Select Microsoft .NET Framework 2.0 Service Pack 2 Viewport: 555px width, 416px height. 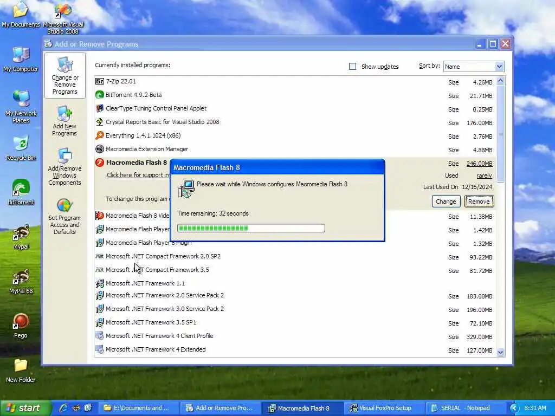click(x=294, y=296)
